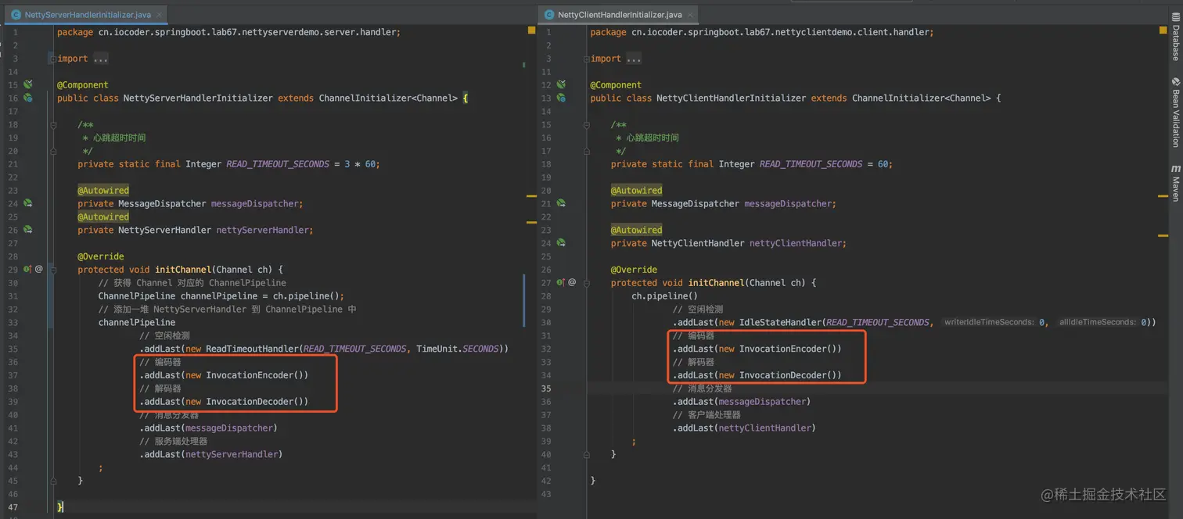Collapse Javadoc comment start in server file
1183x519 pixels.
[x=52, y=124]
